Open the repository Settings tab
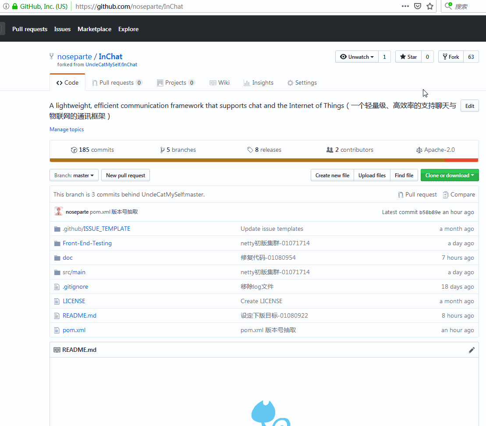Screen dimensions: 486x426 302,82
